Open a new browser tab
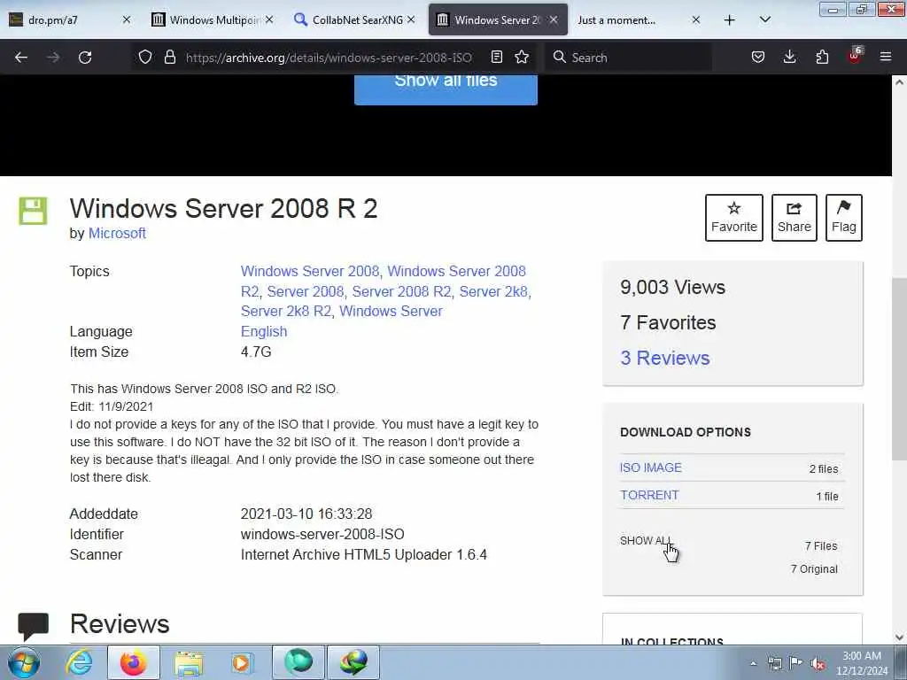The height and width of the screenshot is (680, 907). pyautogui.click(x=730, y=20)
